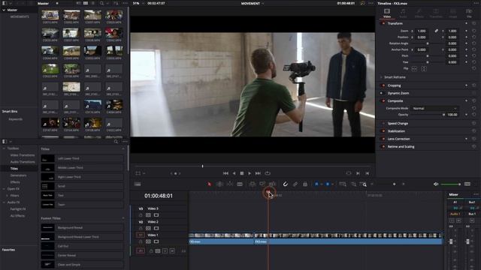Viewport: 481px width, 270px height.
Task: Click the Insert Clip toolbar icon
Action: pyautogui.click(x=253, y=184)
